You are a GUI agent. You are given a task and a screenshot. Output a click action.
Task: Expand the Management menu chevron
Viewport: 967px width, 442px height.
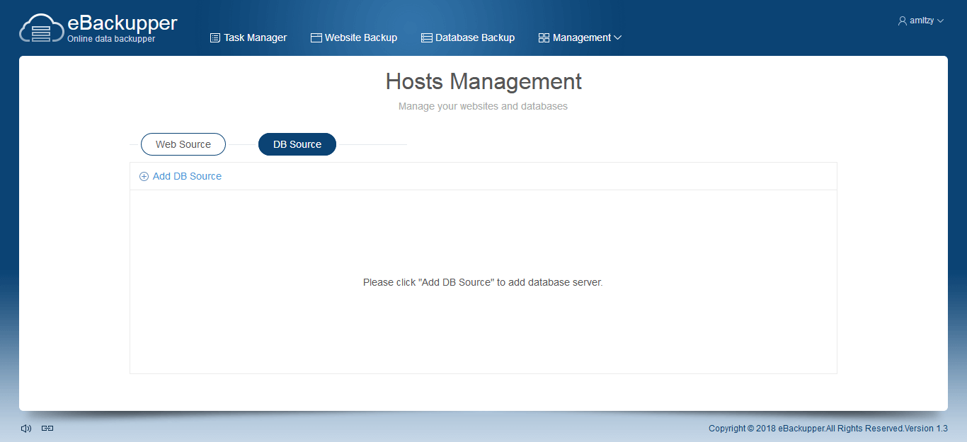click(x=617, y=37)
